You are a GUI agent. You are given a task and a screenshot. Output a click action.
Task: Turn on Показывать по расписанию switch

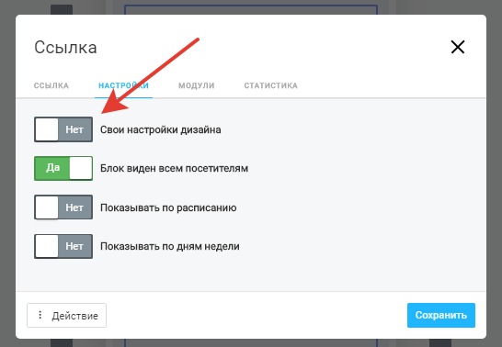point(63,207)
